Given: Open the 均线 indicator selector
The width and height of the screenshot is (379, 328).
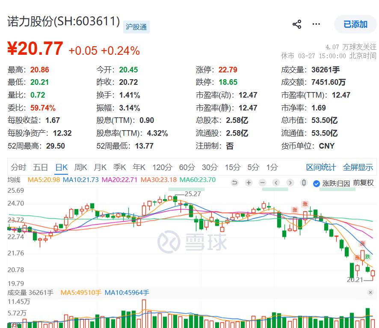Looking at the screenshot, I should 14,180.
